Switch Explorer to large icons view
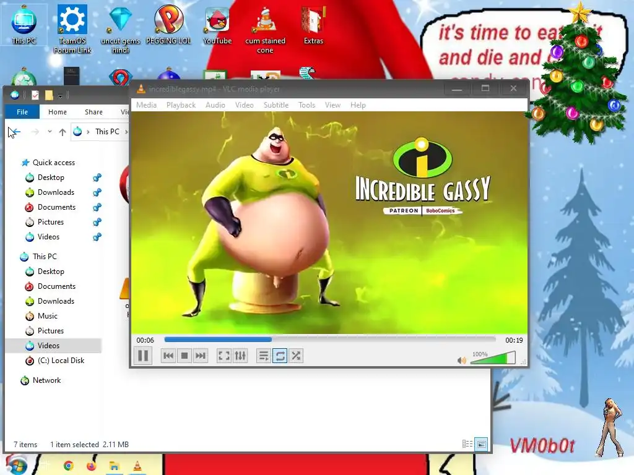 481,444
